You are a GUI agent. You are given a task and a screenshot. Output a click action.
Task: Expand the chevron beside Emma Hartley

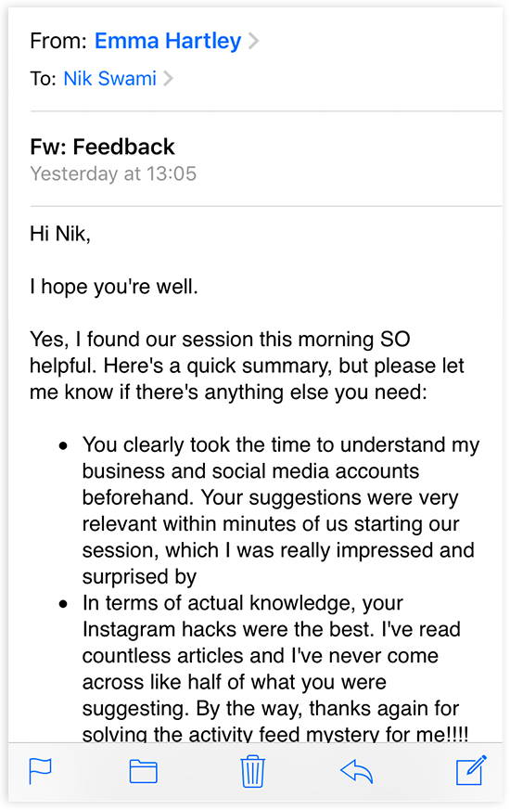coord(253,41)
